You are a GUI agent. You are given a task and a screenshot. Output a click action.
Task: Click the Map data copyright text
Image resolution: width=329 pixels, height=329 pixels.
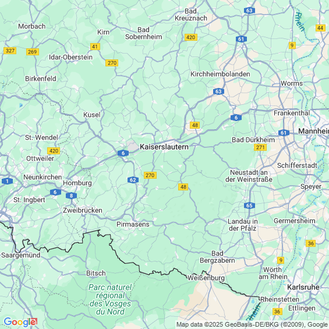252,324
